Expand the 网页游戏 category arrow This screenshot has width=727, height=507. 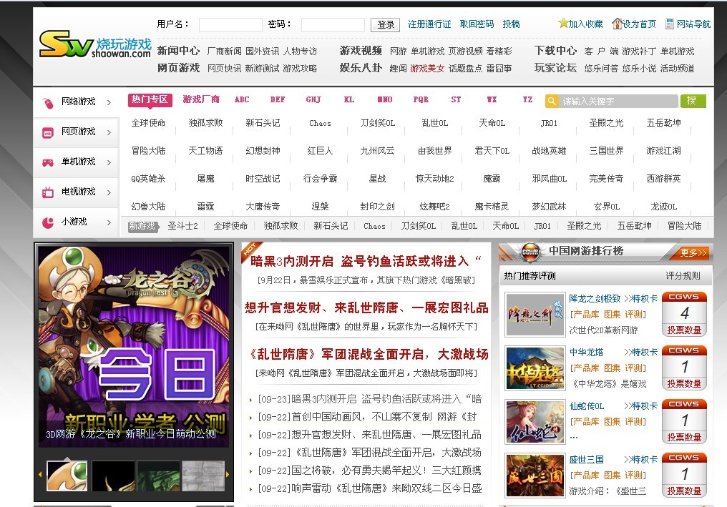(x=109, y=132)
